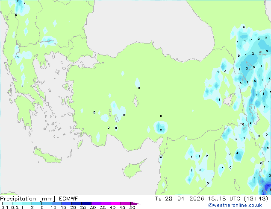Click the value 11 in the bottom-right corner
Image resolution: width=271 pixels, height=209 pixels.
(263, 191)
